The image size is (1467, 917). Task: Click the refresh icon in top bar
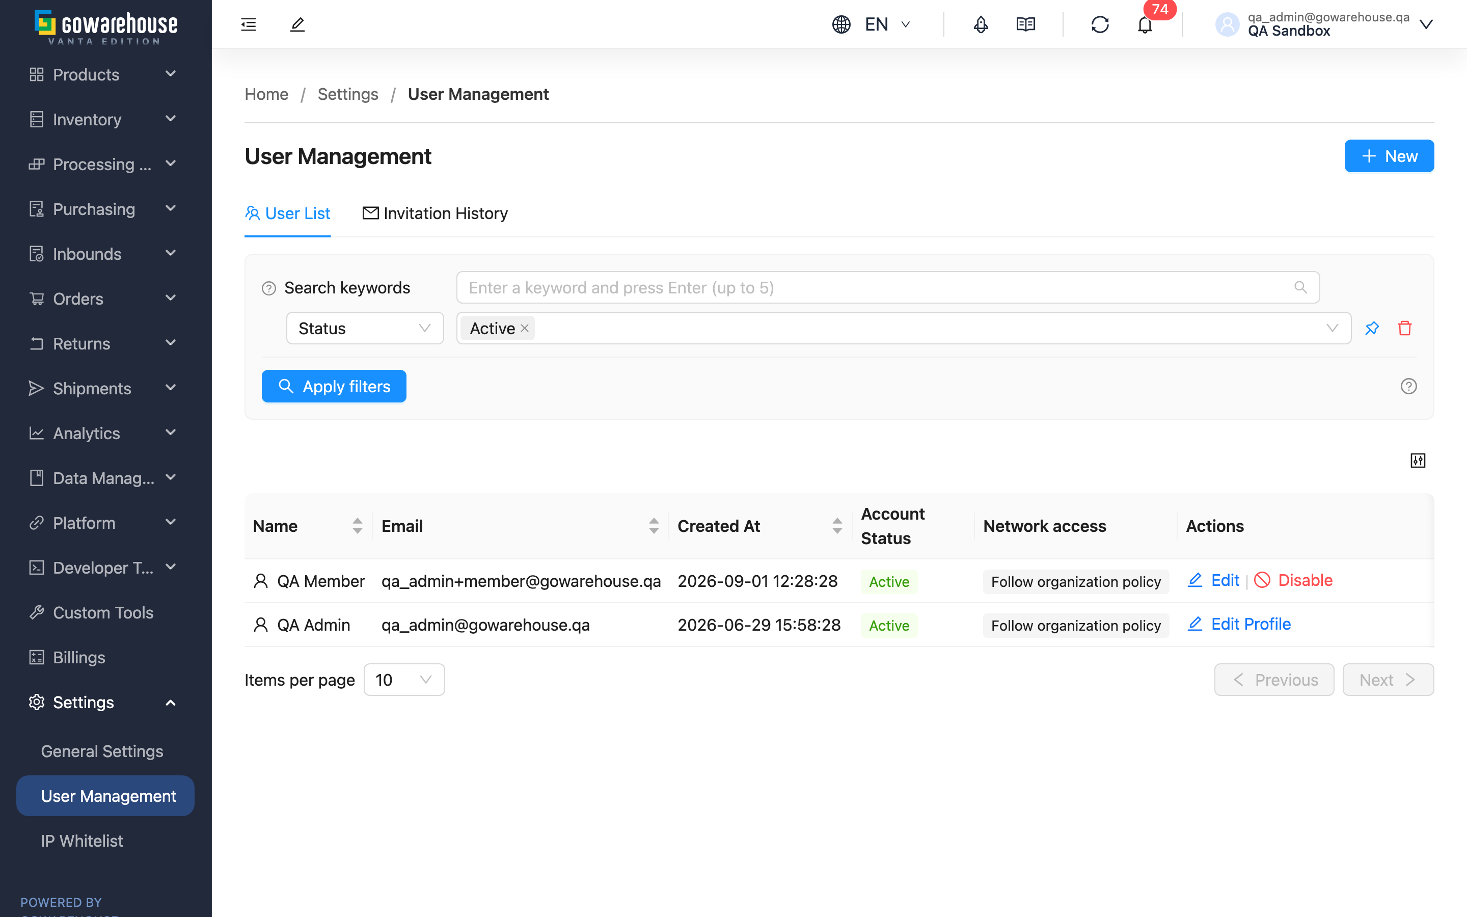[x=1100, y=24]
